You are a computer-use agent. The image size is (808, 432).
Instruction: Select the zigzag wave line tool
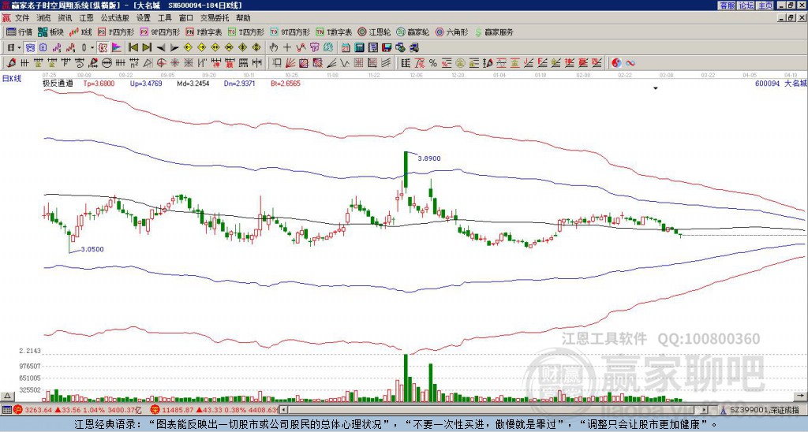[x=345, y=63]
